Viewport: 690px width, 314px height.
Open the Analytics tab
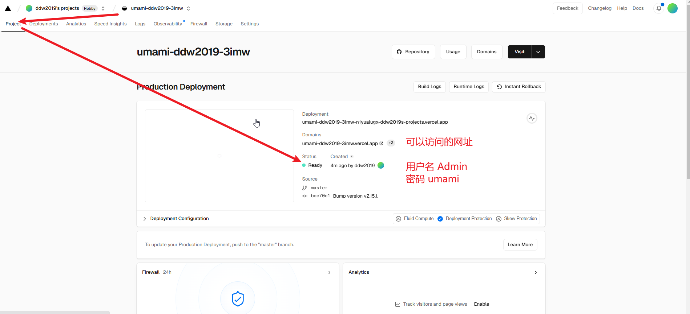(76, 24)
